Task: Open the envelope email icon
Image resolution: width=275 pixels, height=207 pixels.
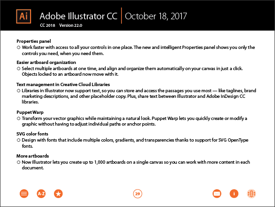Action: point(217,194)
